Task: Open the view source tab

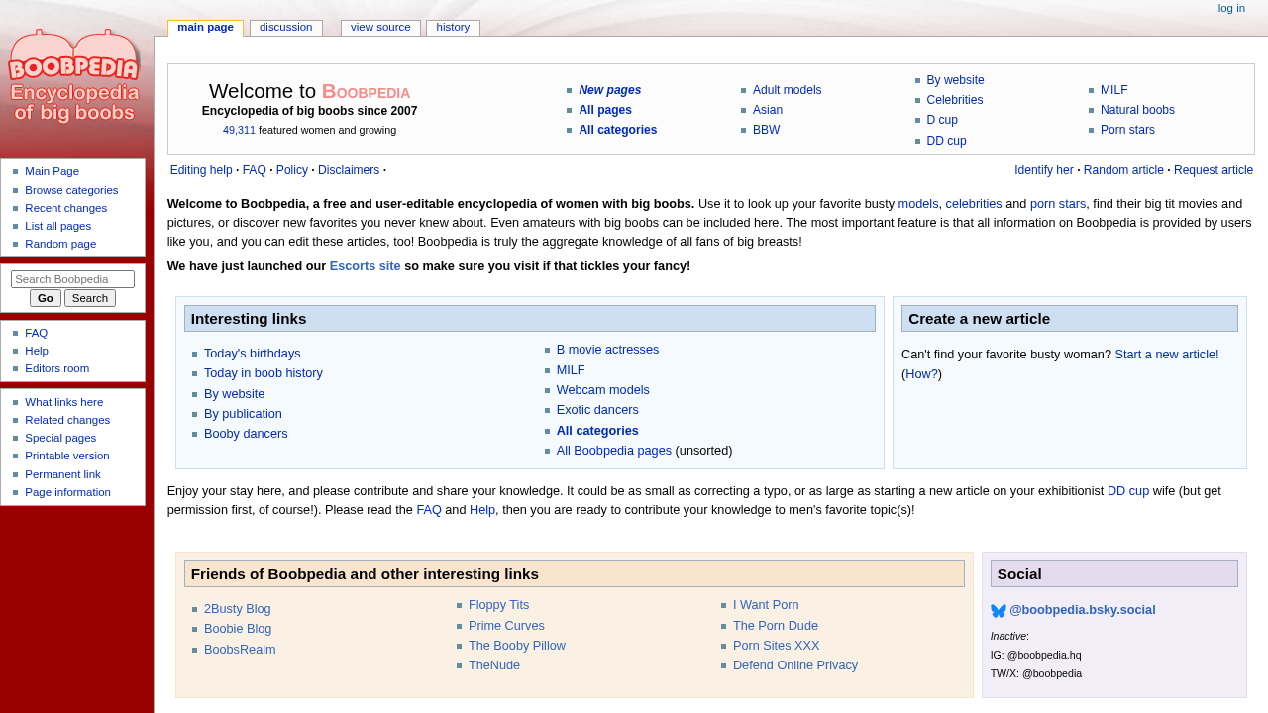Action: pyautogui.click(x=380, y=28)
